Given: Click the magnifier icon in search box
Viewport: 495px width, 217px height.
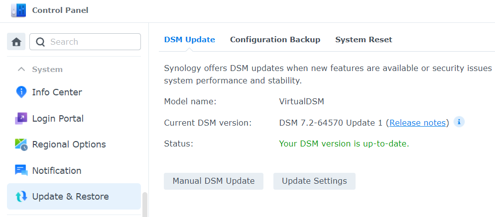Looking at the screenshot, I should pyautogui.click(x=40, y=42).
